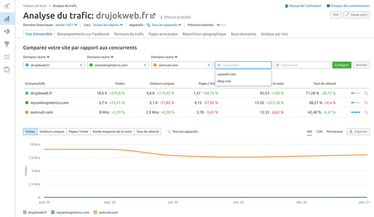Click the estimated precision indicator
The height and width of the screenshot is (217, 374).
221,25
